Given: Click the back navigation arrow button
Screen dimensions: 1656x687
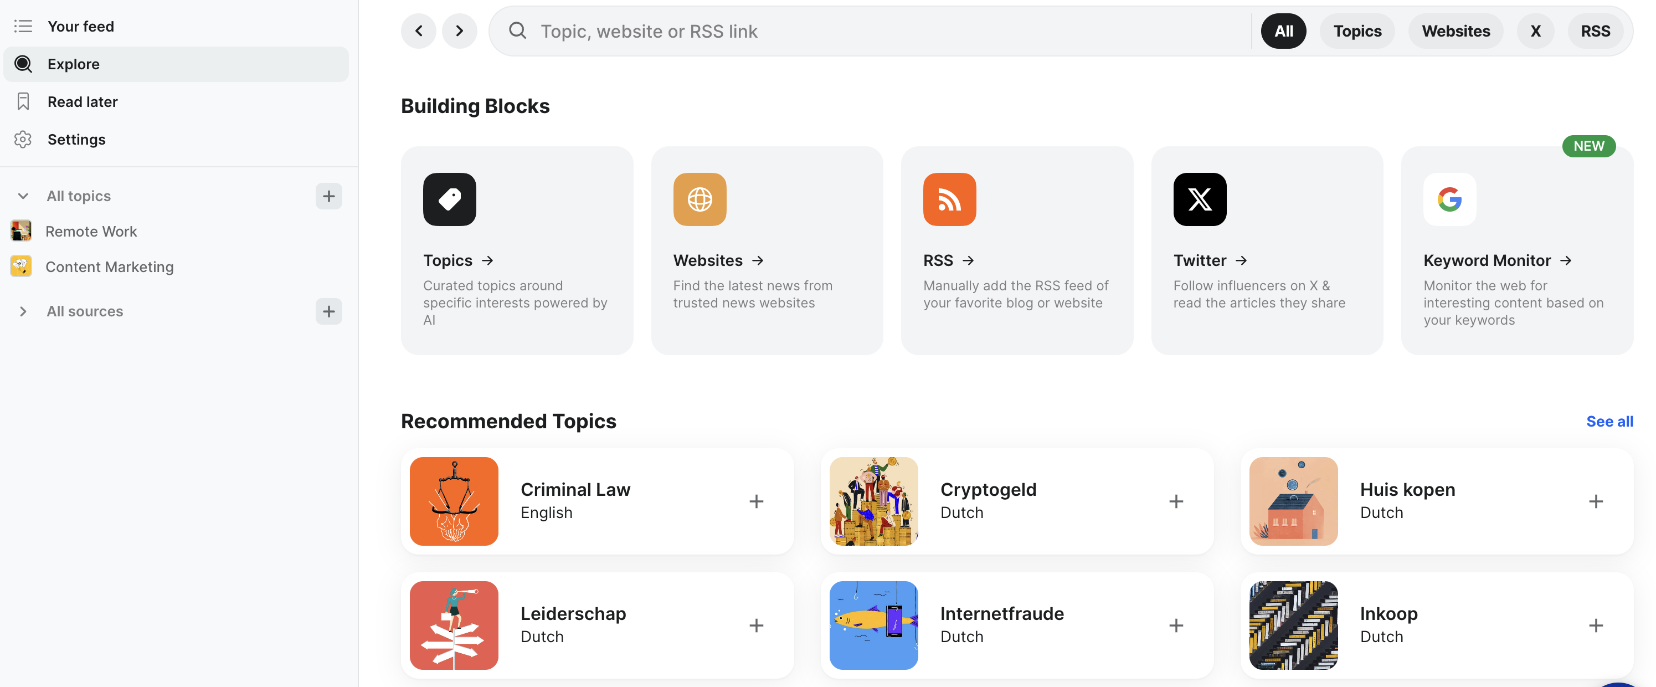Looking at the screenshot, I should [x=419, y=31].
